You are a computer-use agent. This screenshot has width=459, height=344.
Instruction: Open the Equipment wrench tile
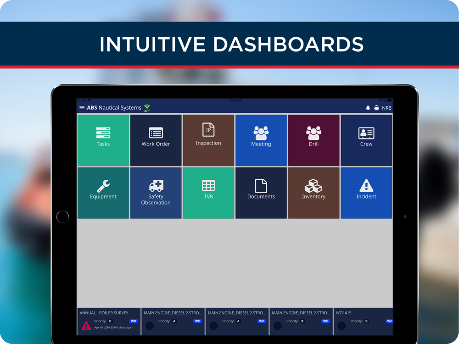pyautogui.click(x=103, y=193)
